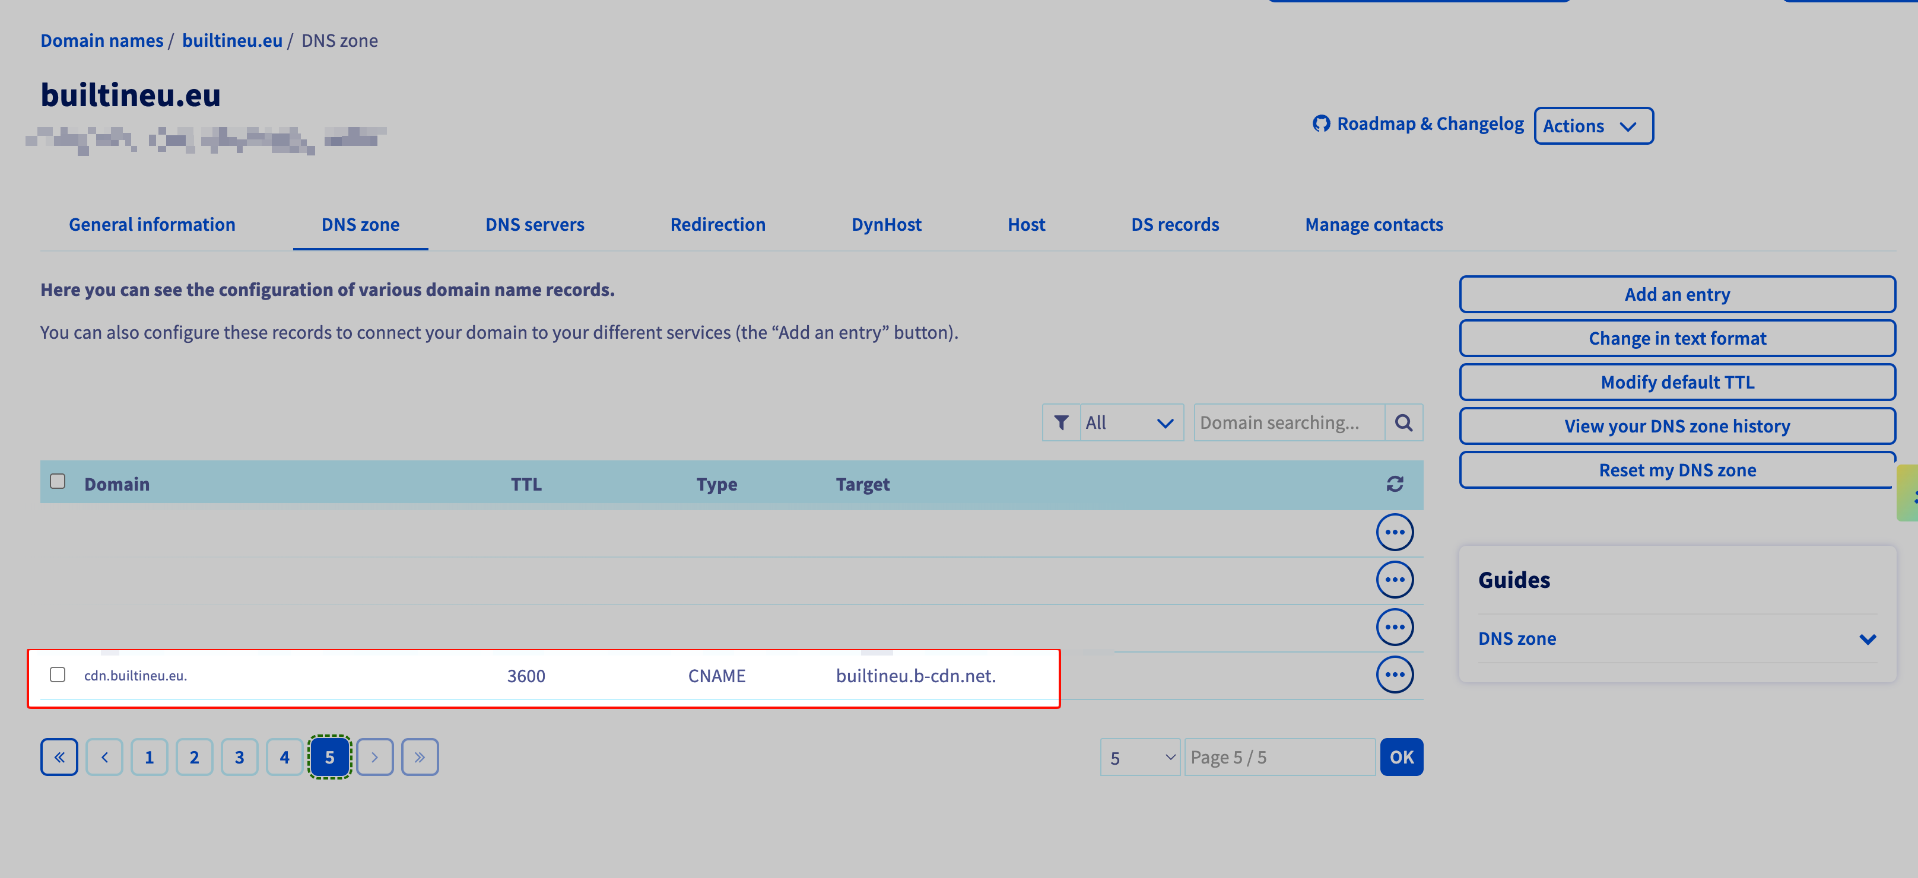Open the All record type filter
This screenshot has width=1918, height=878.
click(1132, 422)
